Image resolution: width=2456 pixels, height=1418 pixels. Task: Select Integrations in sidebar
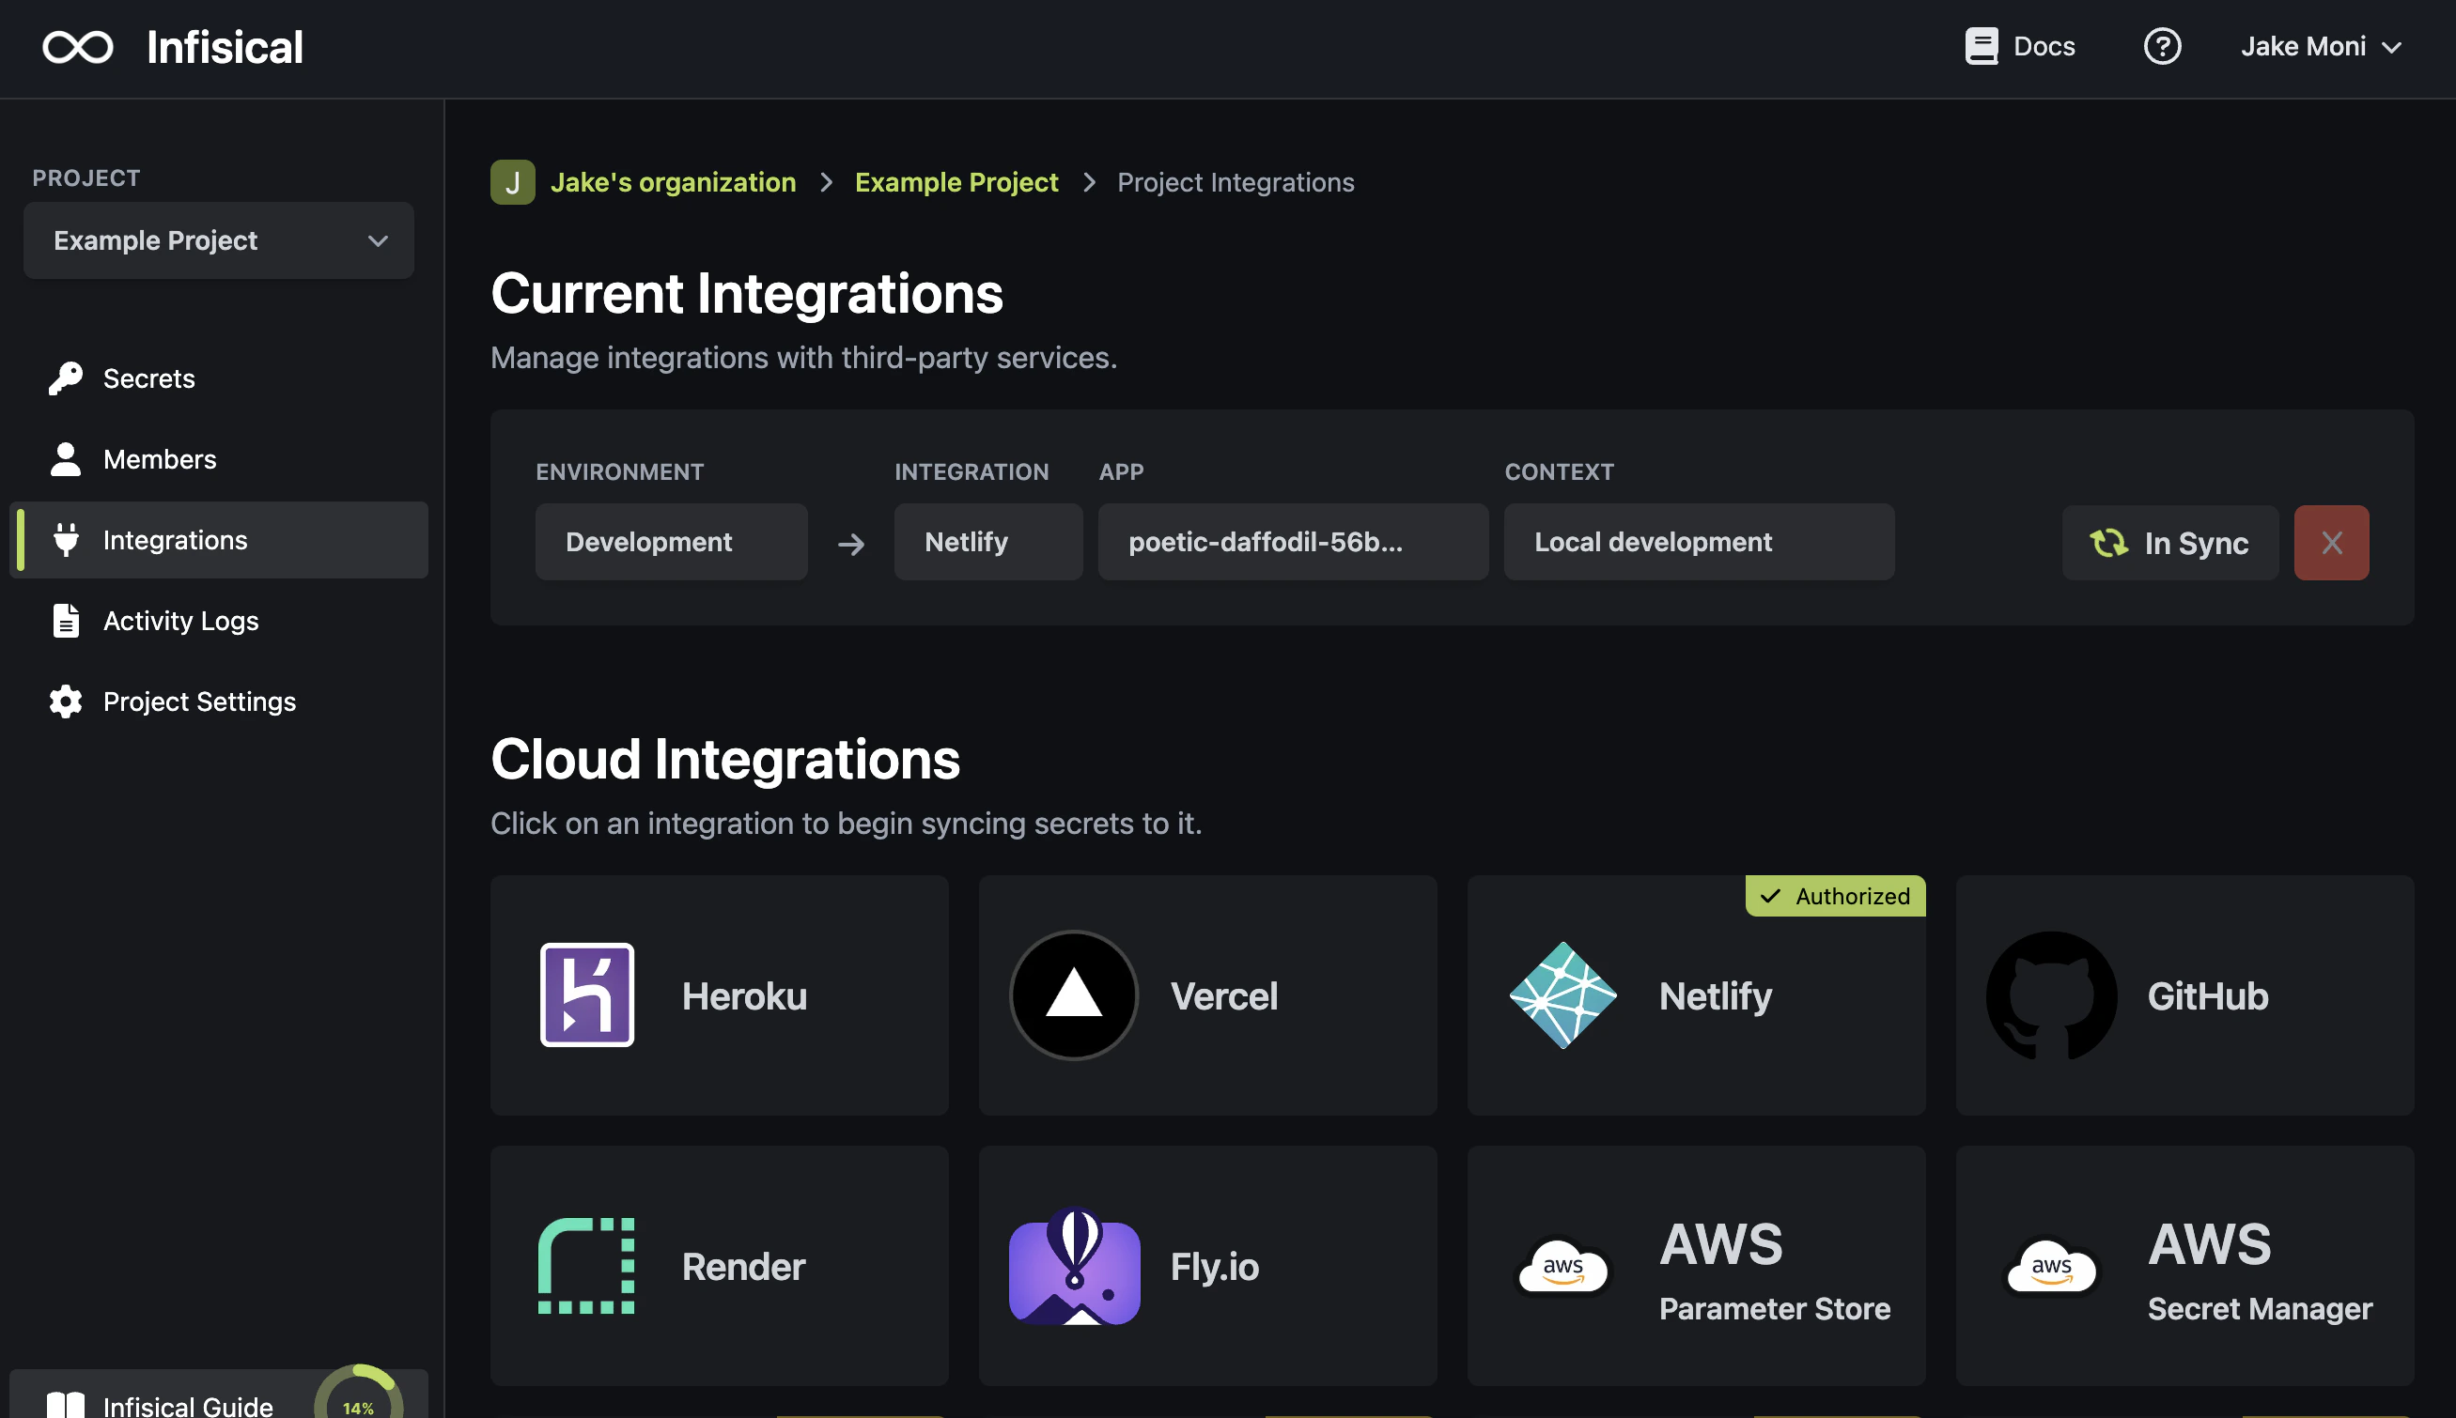click(218, 540)
